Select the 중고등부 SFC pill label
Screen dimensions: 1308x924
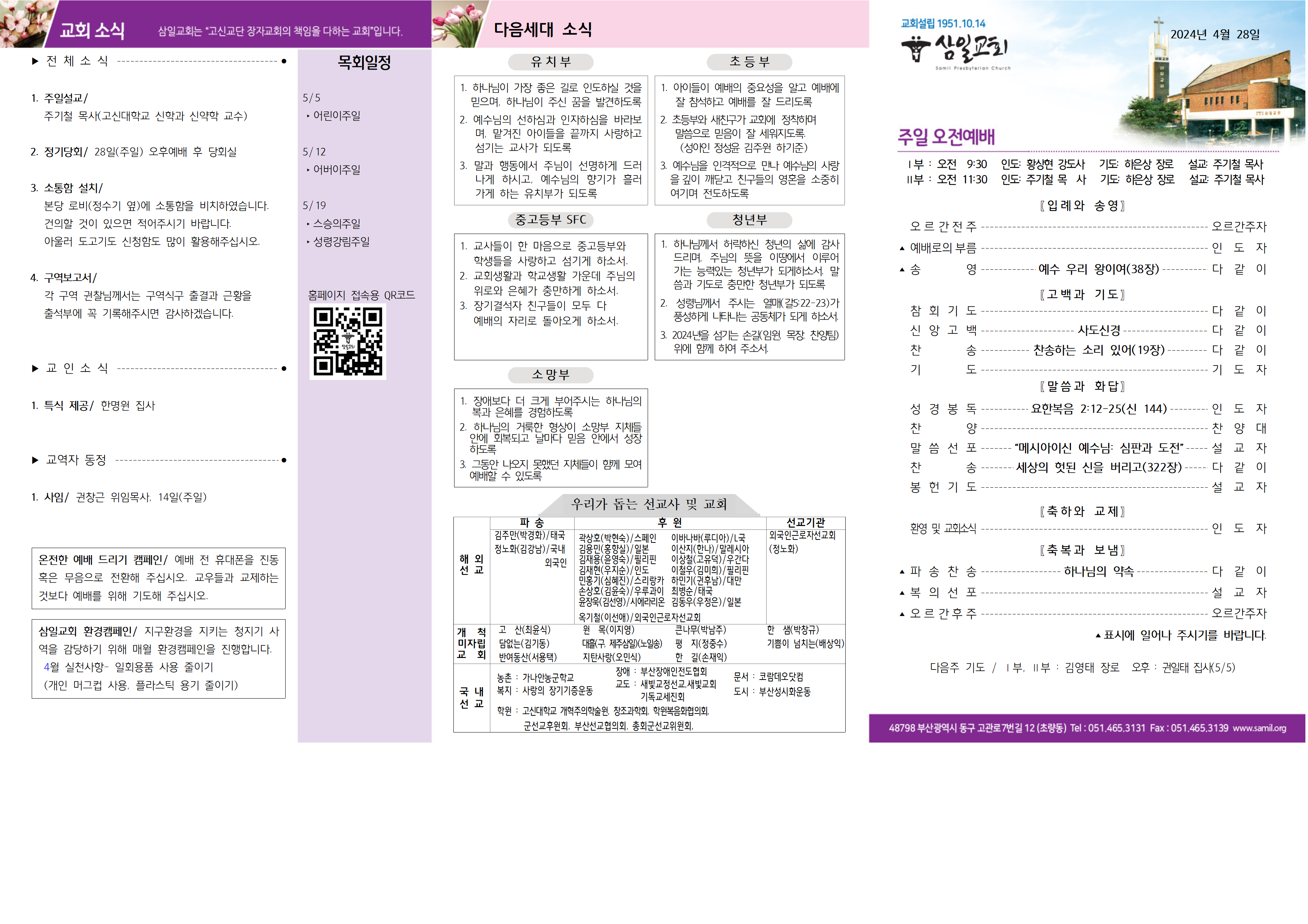coord(550,220)
